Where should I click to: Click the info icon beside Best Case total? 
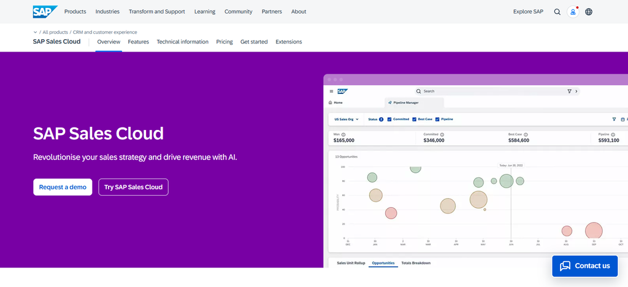coord(526,134)
